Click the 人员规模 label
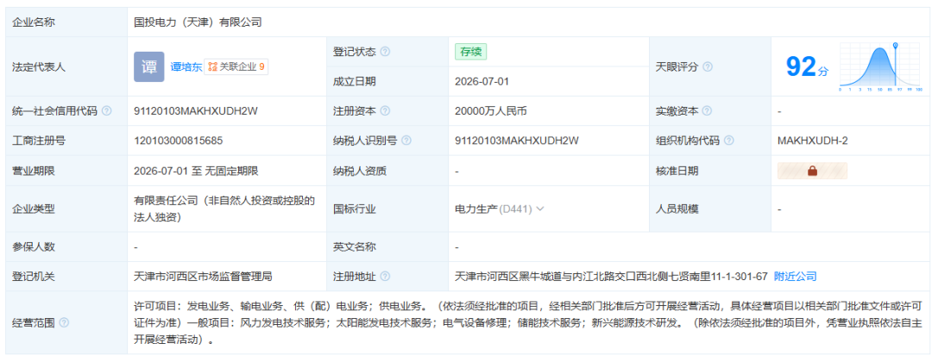This screenshot has height=356, width=932. pyautogui.click(x=677, y=209)
